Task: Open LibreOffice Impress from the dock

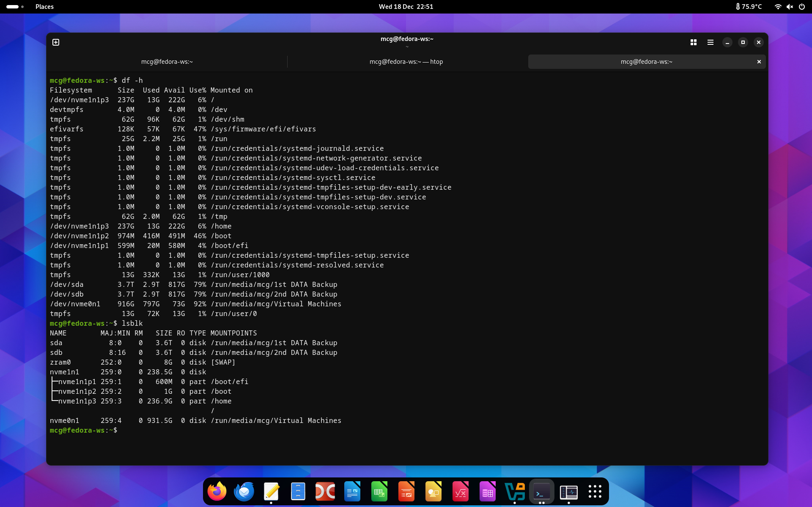Action: (x=406, y=491)
